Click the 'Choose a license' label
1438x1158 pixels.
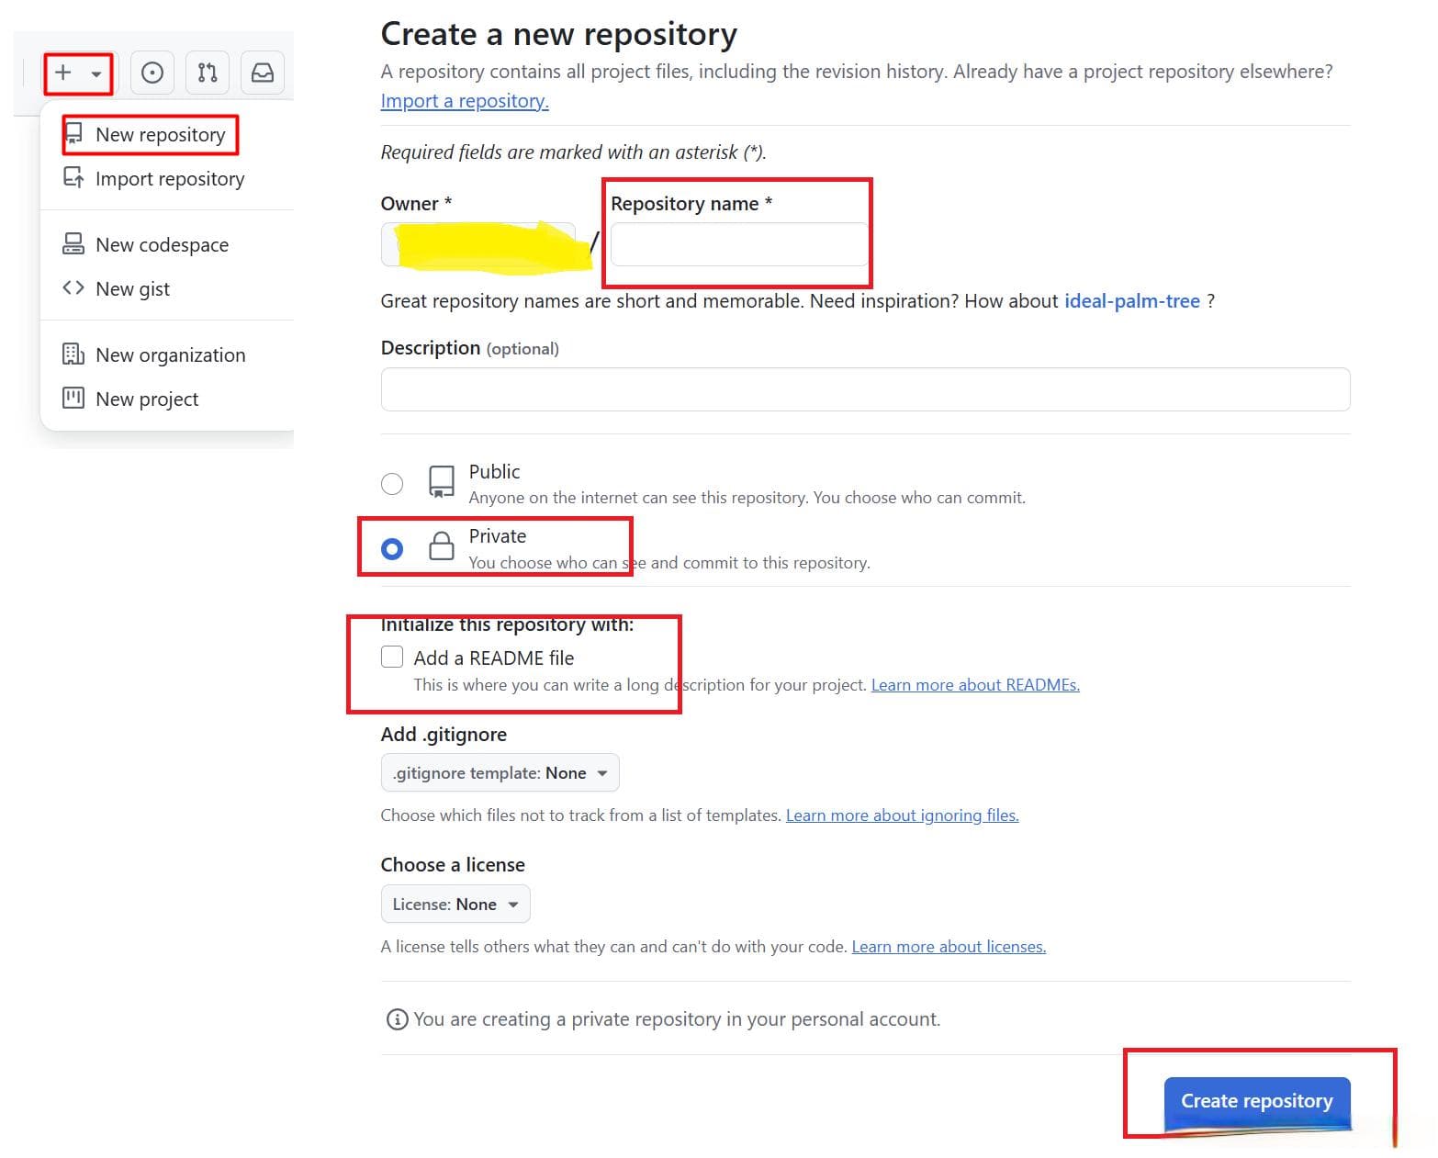[453, 865]
